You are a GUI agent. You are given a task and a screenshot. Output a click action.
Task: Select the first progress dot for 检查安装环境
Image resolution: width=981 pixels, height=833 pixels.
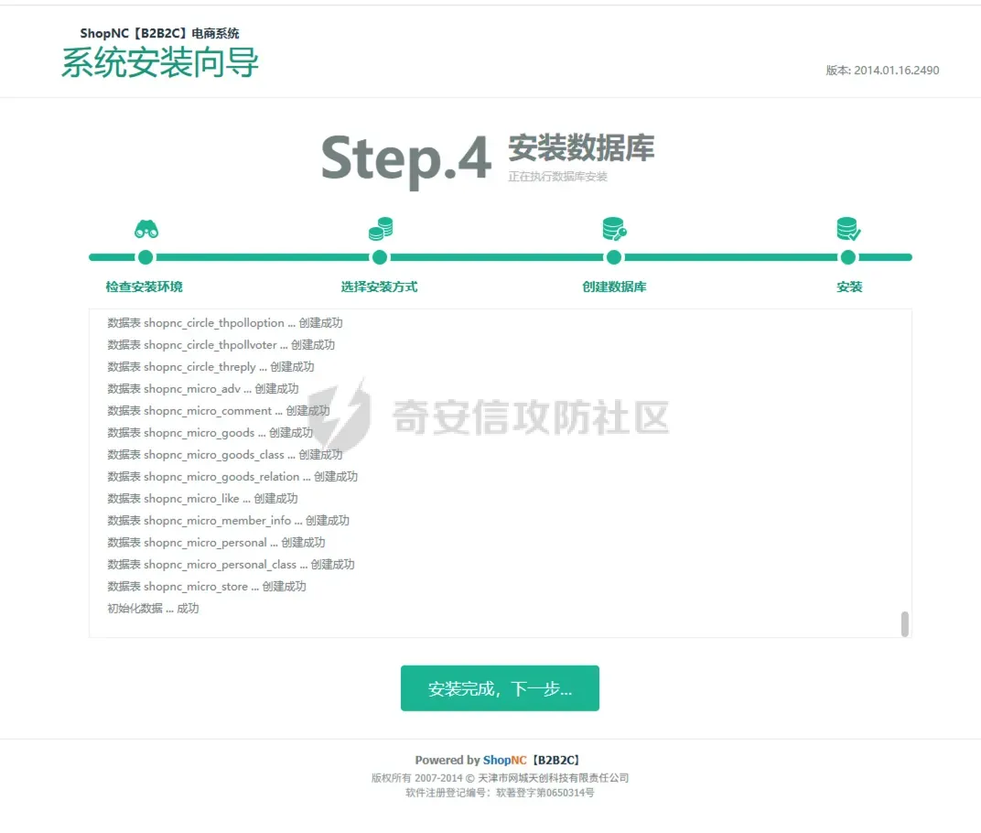coord(146,257)
